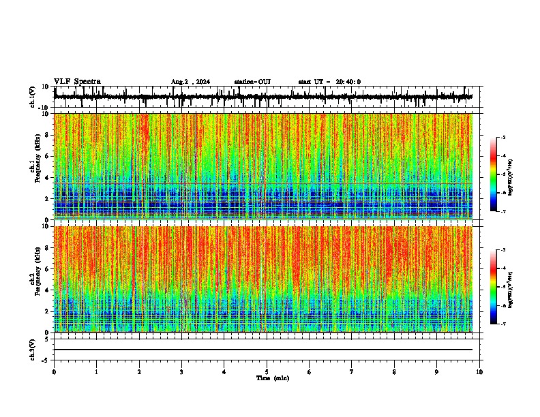
Task: Click ch.2 spectrogram 8 kHz tick label
Action: pos(47,248)
